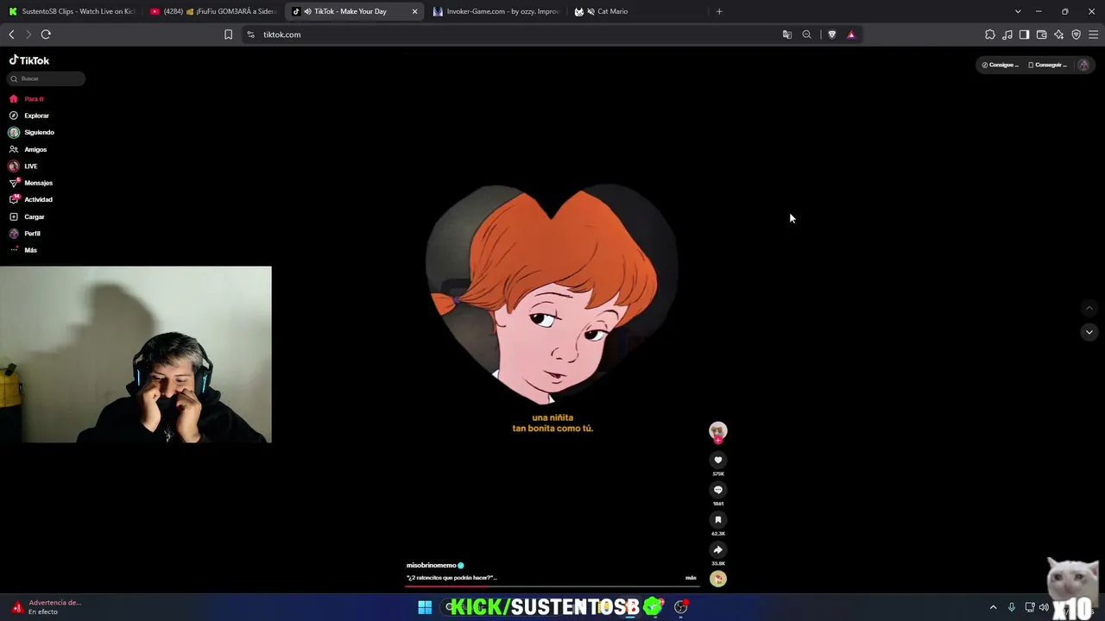Open the Brave VPN shield icon

[1076, 34]
